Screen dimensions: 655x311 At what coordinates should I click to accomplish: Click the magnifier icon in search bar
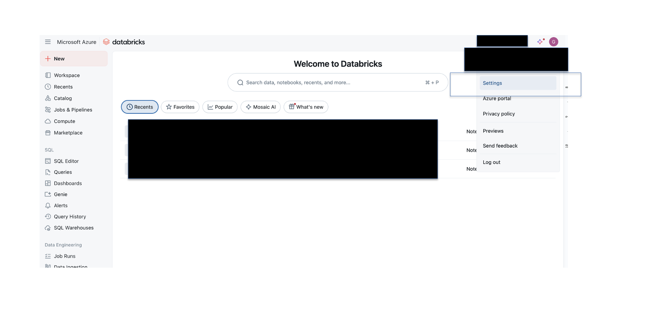pyautogui.click(x=240, y=83)
